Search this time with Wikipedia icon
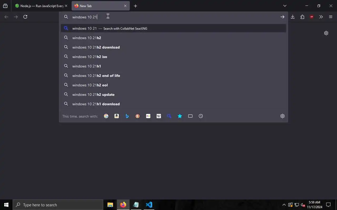This screenshot has width=337, height=210. click(159, 116)
